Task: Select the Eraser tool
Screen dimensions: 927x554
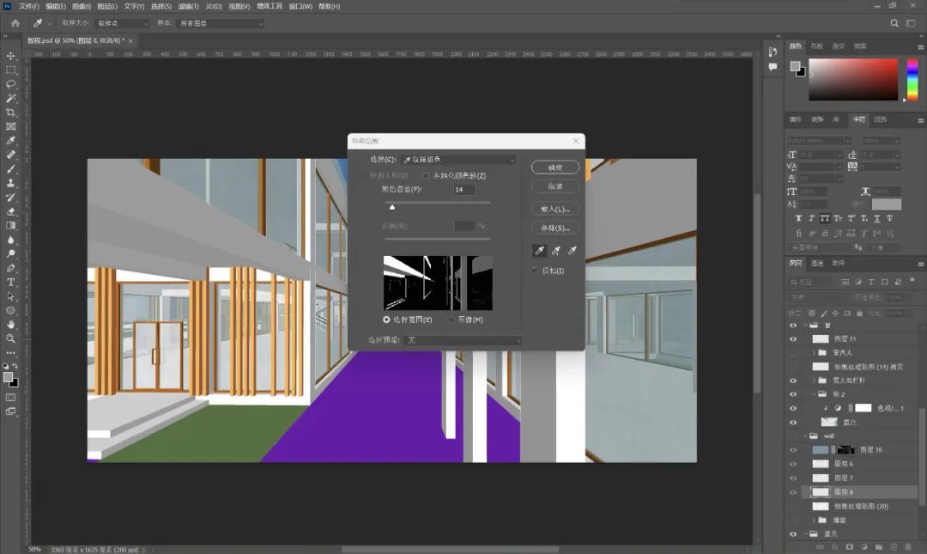Action: [10, 211]
